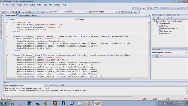Switch to the frmStudent.vb code tab
Viewport: 188px width, 106px height.
(12, 15)
